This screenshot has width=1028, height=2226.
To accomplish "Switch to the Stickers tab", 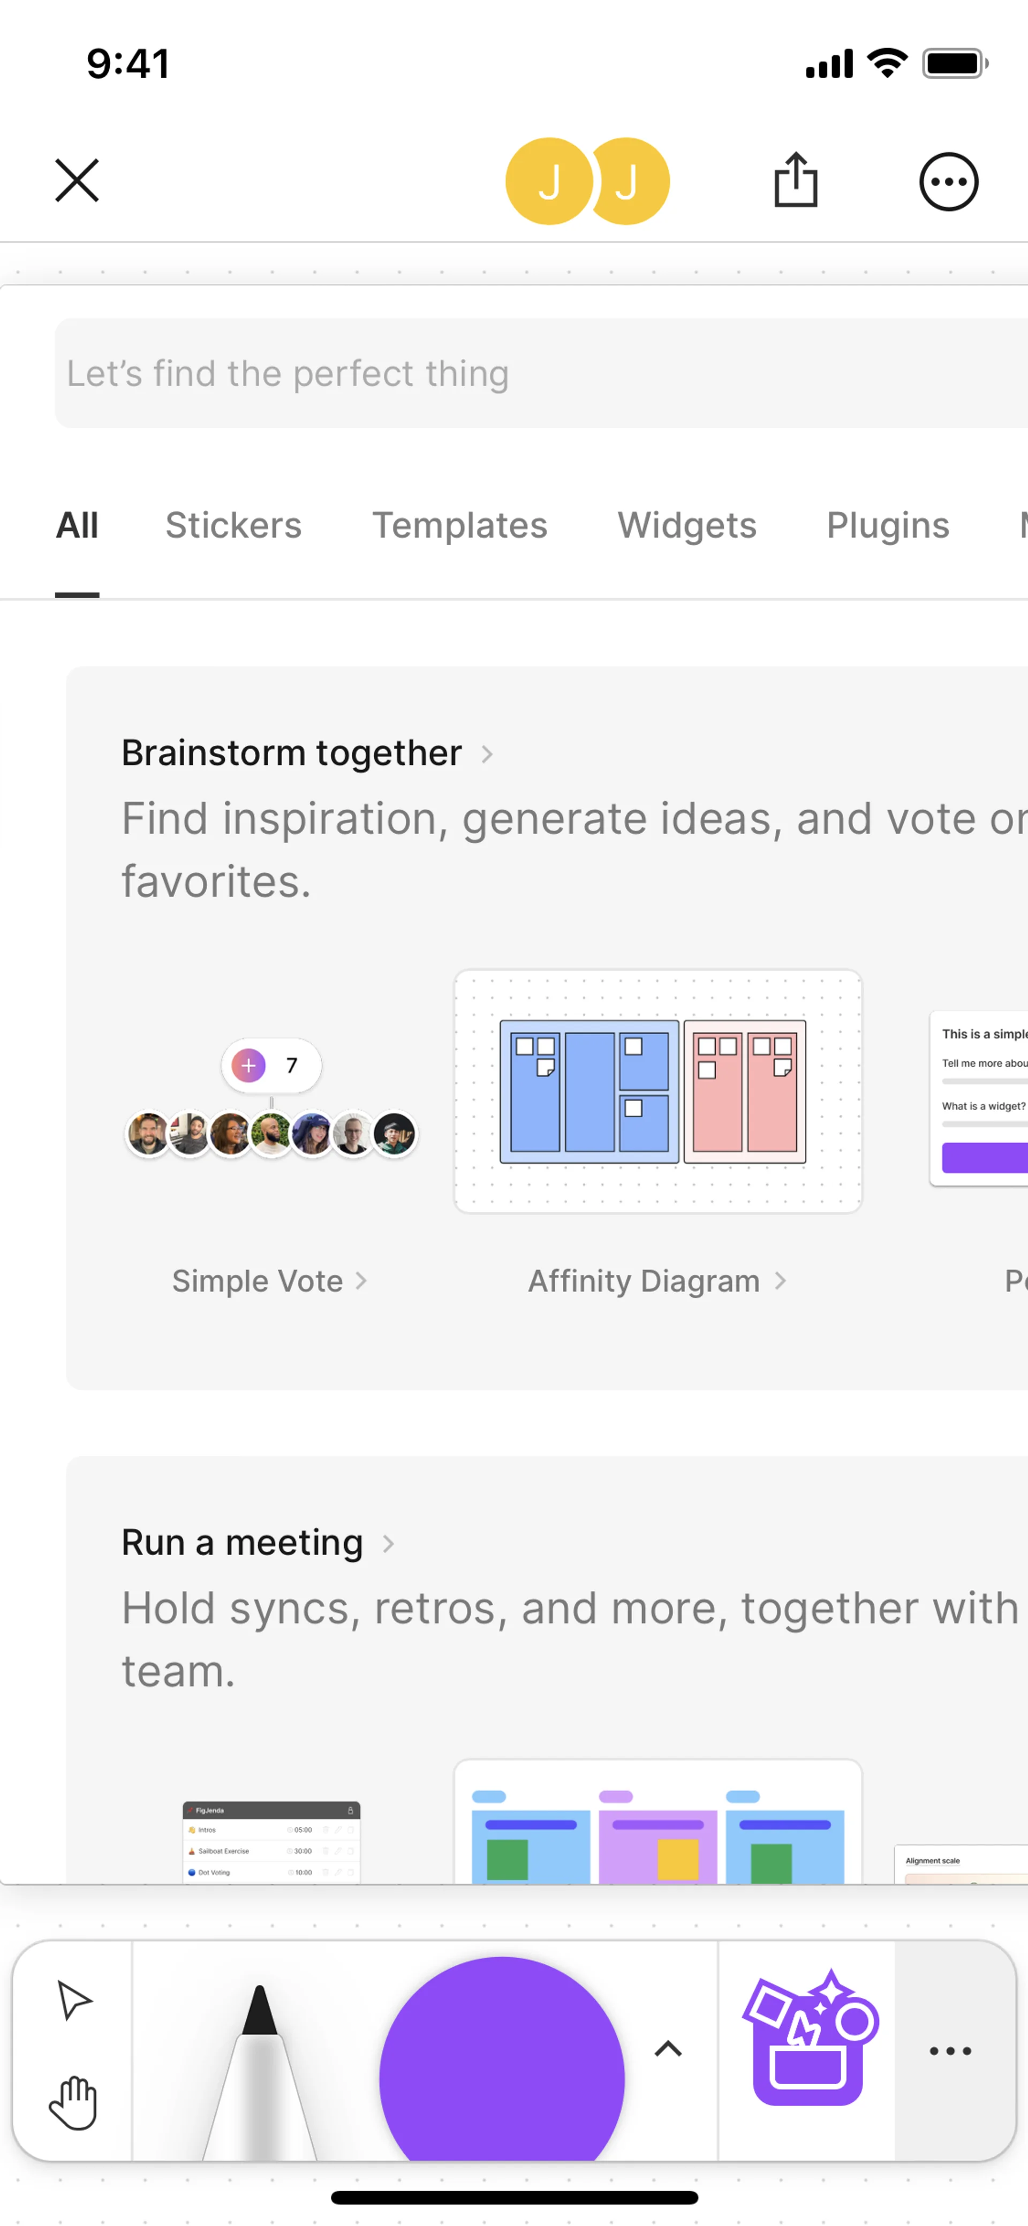I will (233, 525).
